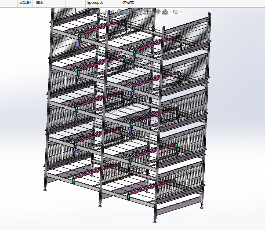Expand the View Settings dropdown arrow

point(181,12)
